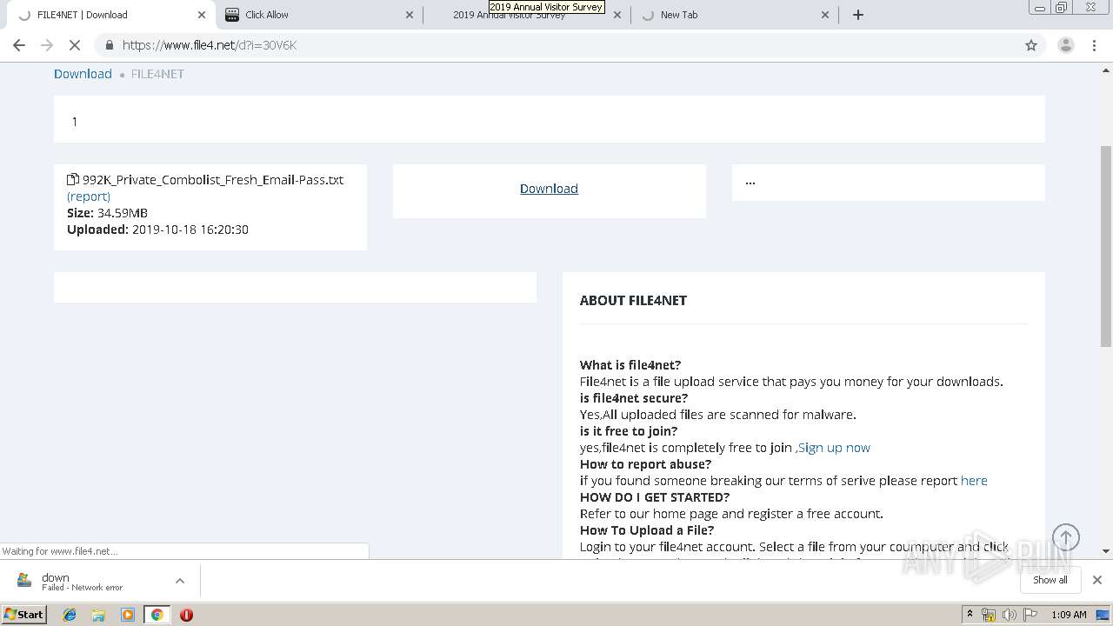Open Windows Media Player from taskbar
The height and width of the screenshot is (626, 1113).
point(128,615)
